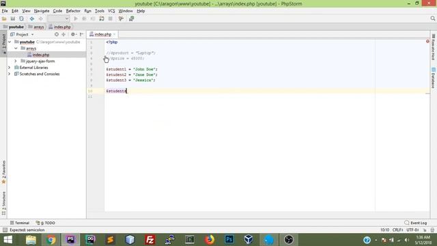
Task: Click the Collapse All icon in Project panel
Action: (64, 34)
